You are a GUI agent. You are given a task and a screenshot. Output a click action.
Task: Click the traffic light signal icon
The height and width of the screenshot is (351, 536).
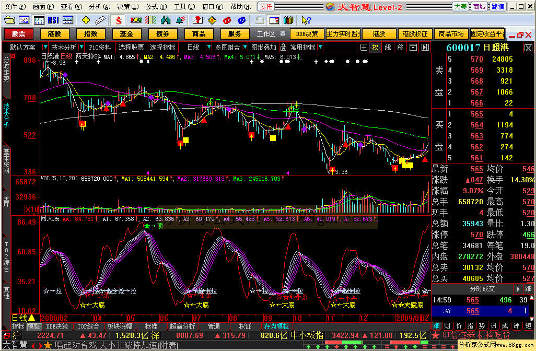click(136, 20)
